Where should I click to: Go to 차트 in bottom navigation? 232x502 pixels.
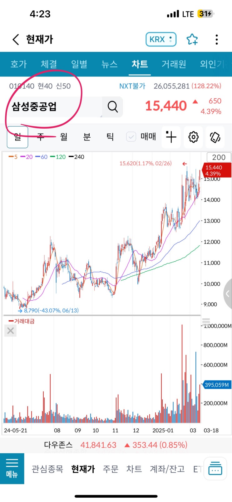point(134,469)
